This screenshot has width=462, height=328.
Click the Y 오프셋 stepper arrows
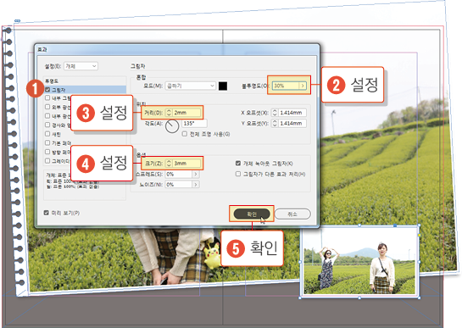point(275,123)
